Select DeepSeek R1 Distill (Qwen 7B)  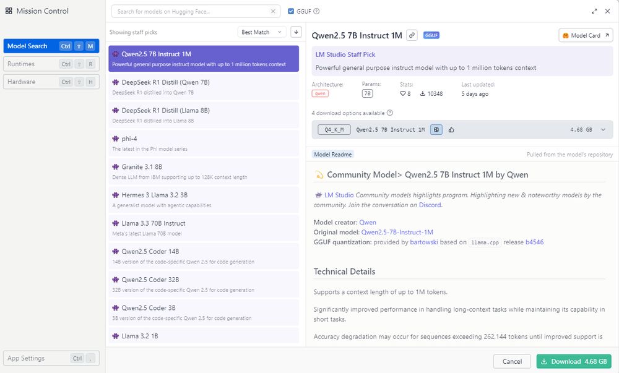pyautogui.click(x=204, y=87)
